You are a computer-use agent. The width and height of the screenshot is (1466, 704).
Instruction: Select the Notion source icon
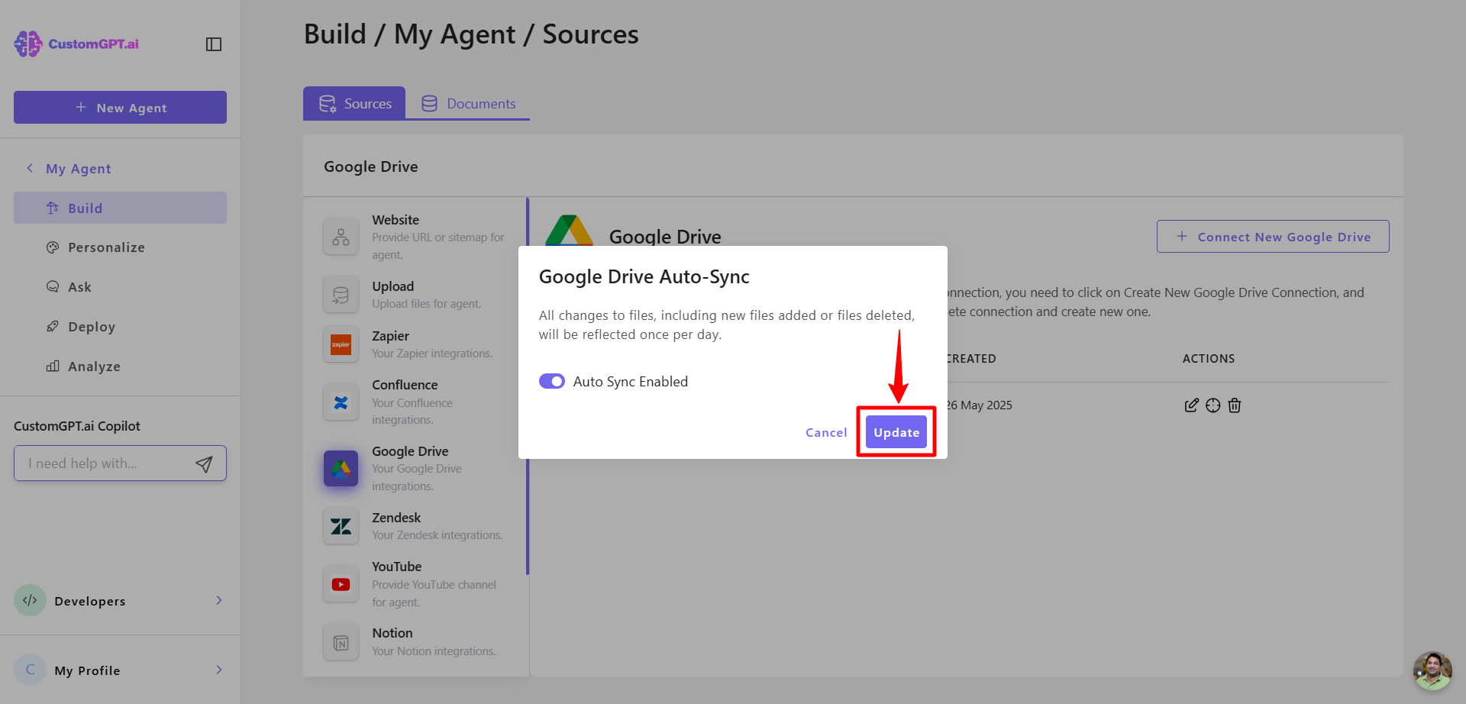(341, 643)
